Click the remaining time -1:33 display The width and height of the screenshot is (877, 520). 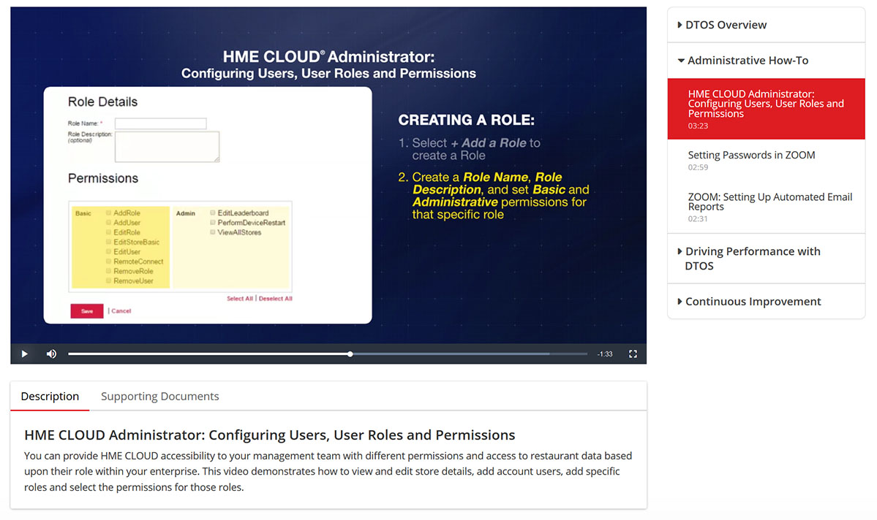[605, 354]
